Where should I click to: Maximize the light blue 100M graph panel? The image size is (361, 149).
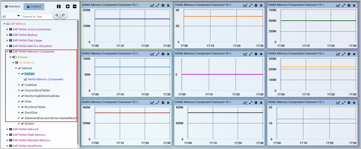[x=158, y=54]
